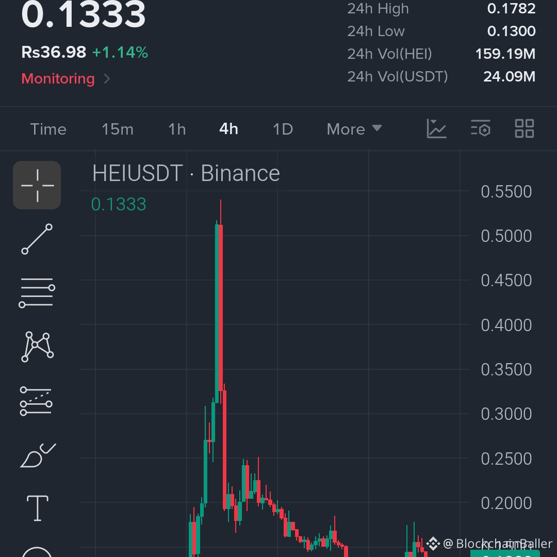
Task: Open the chart indicators icon
Action: pyautogui.click(x=437, y=128)
